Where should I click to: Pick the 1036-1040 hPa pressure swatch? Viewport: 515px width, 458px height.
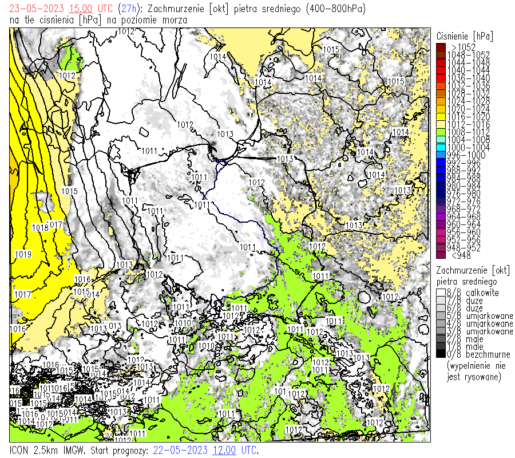pos(441,78)
